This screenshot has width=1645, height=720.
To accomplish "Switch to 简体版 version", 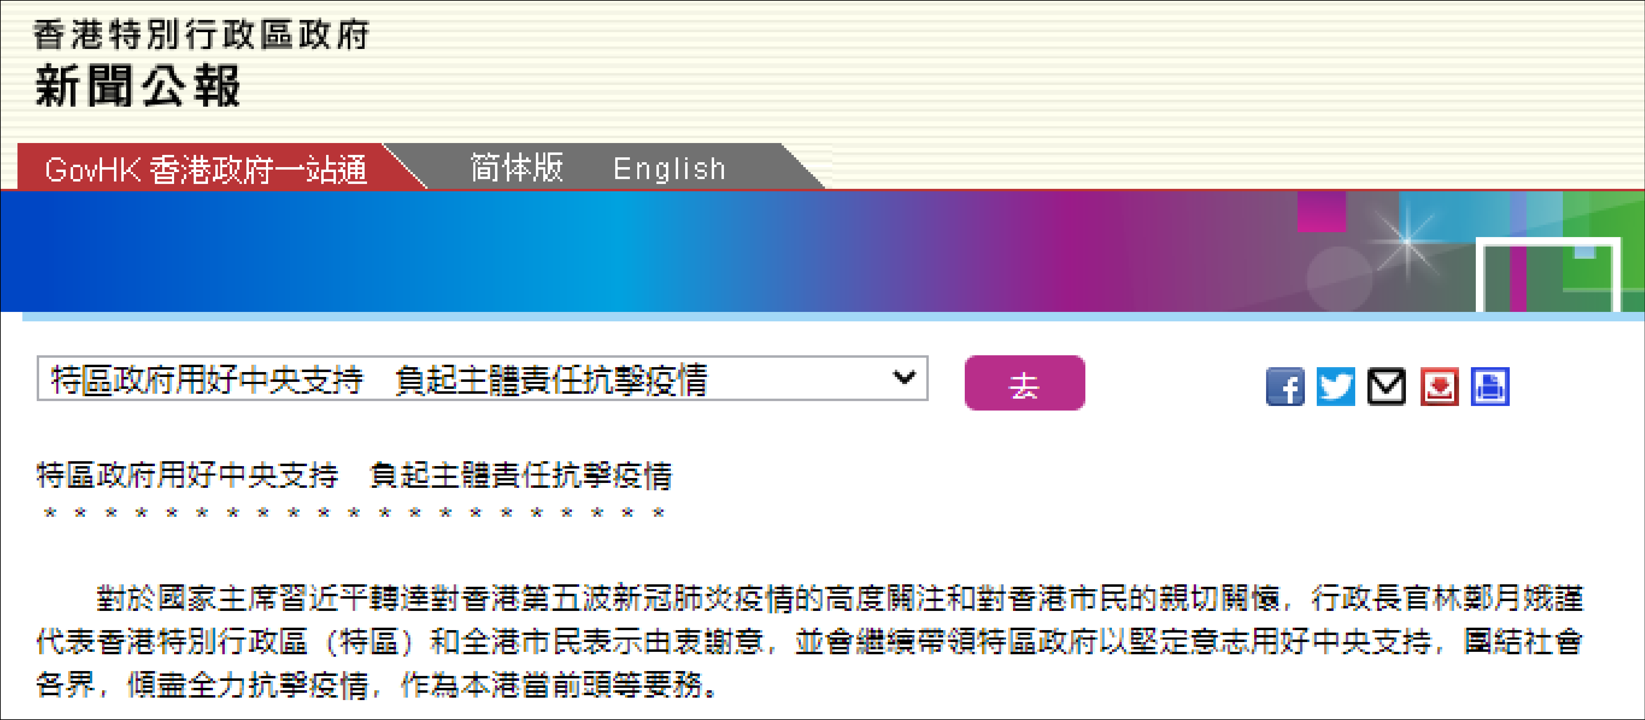I will [x=517, y=168].
